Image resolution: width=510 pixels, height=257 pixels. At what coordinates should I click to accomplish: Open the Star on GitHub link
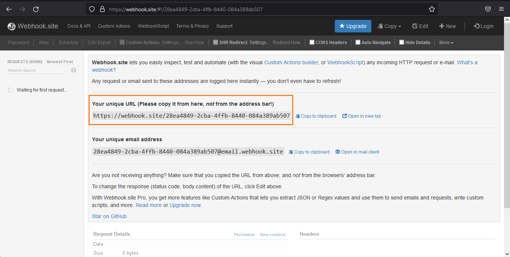click(x=109, y=216)
